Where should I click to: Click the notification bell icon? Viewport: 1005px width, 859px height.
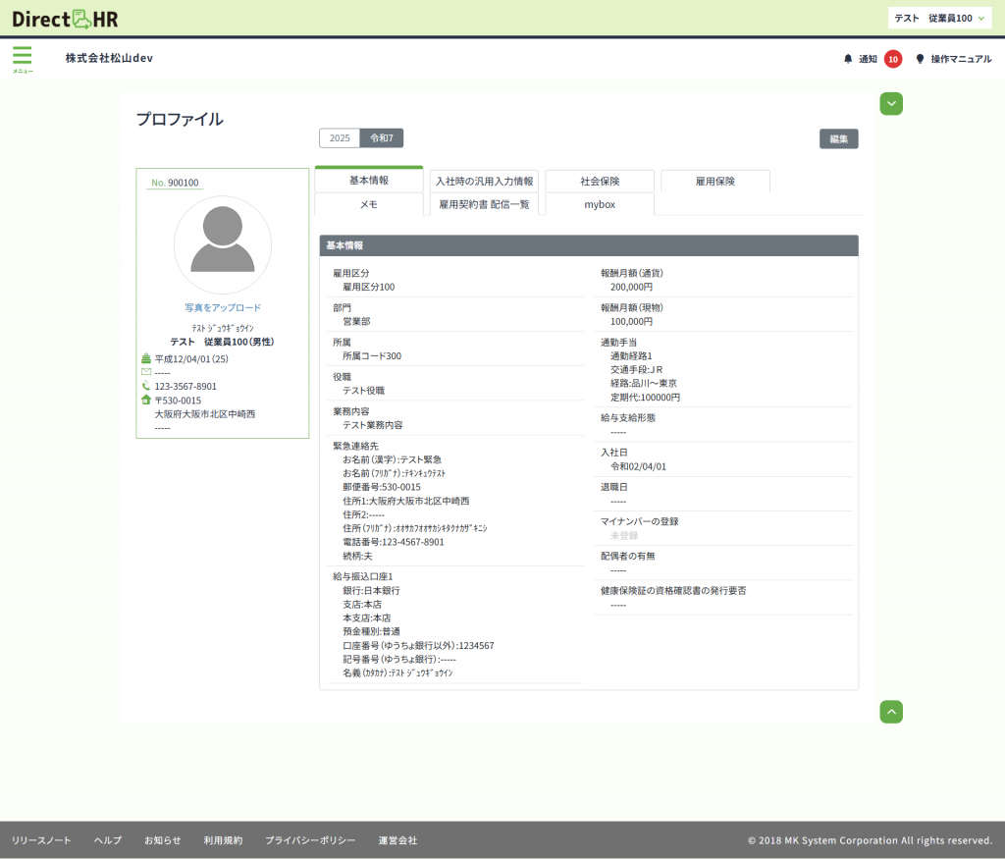pyautogui.click(x=848, y=59)
